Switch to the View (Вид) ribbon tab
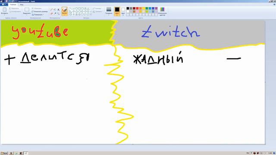This screenshot has width=276, height=155. (22, 5)
